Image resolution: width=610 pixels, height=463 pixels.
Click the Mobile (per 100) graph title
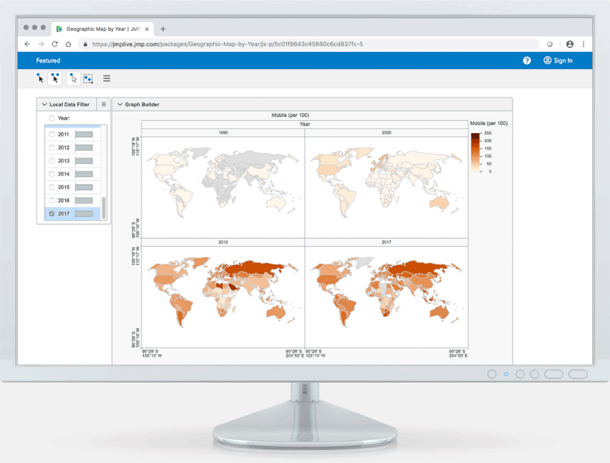coord(290,115)
